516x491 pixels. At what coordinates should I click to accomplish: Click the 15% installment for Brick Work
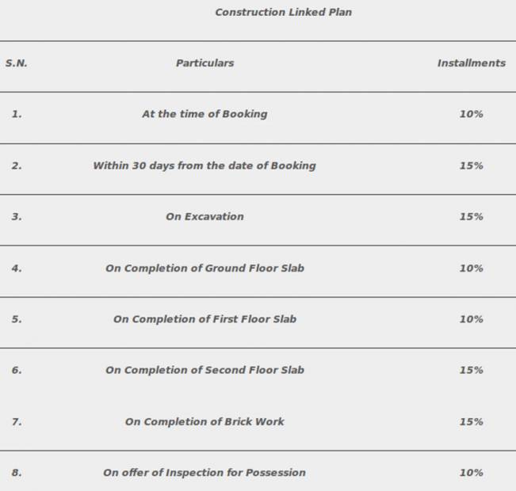pyautogui.click(x=471, y=422)
